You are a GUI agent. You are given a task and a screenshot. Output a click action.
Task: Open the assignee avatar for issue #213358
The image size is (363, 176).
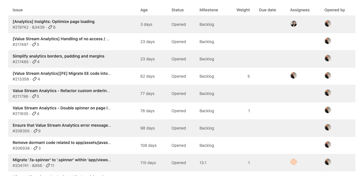point(294,75)
